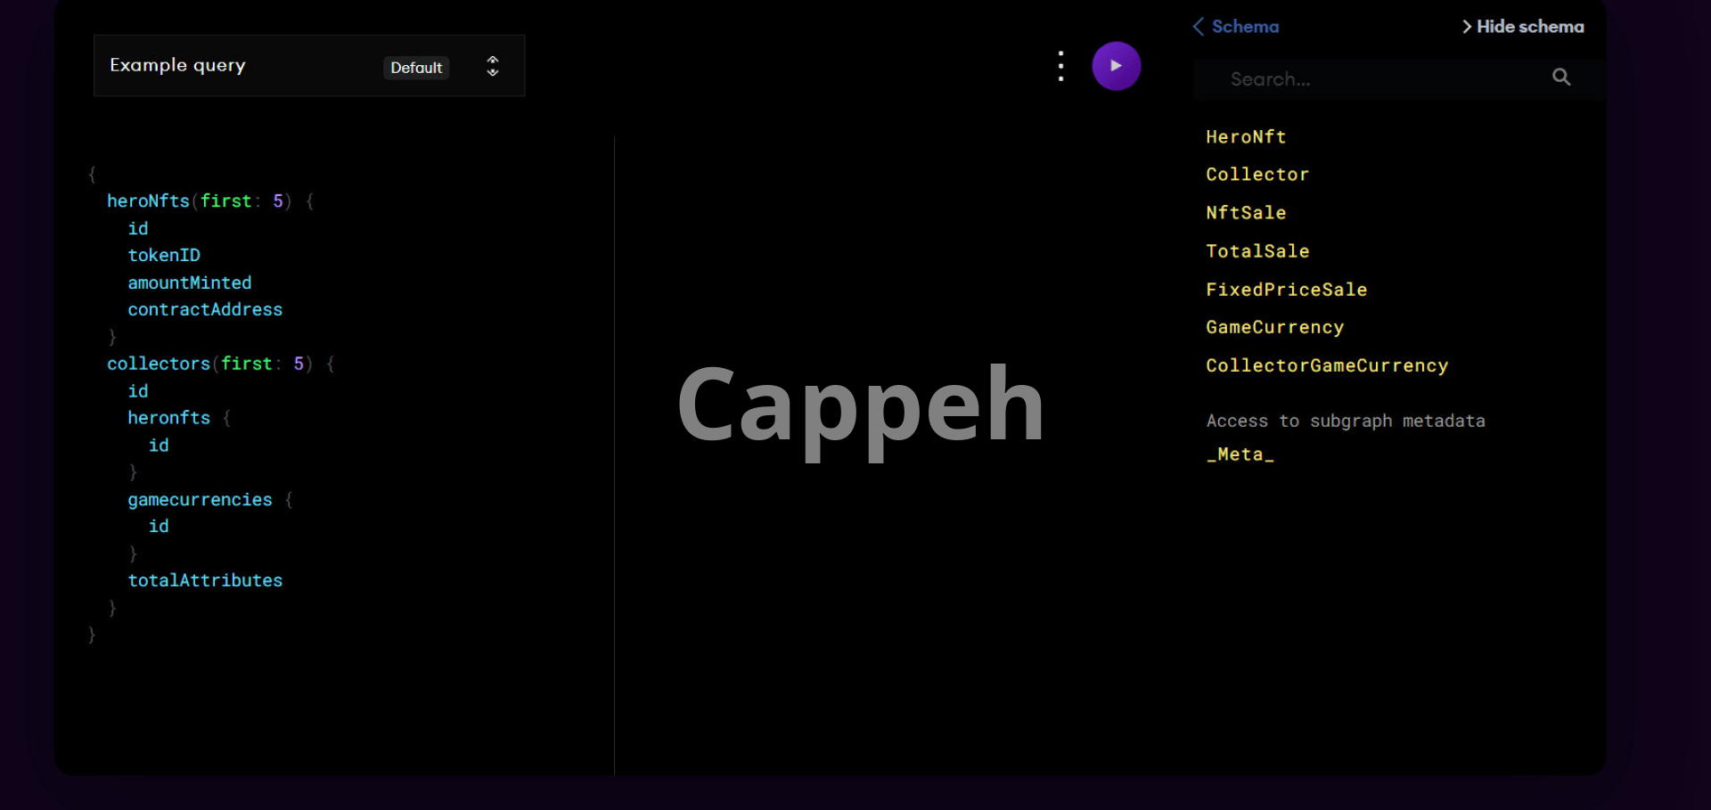Place cursor on heroNfts query line

(x=148, y=201)
